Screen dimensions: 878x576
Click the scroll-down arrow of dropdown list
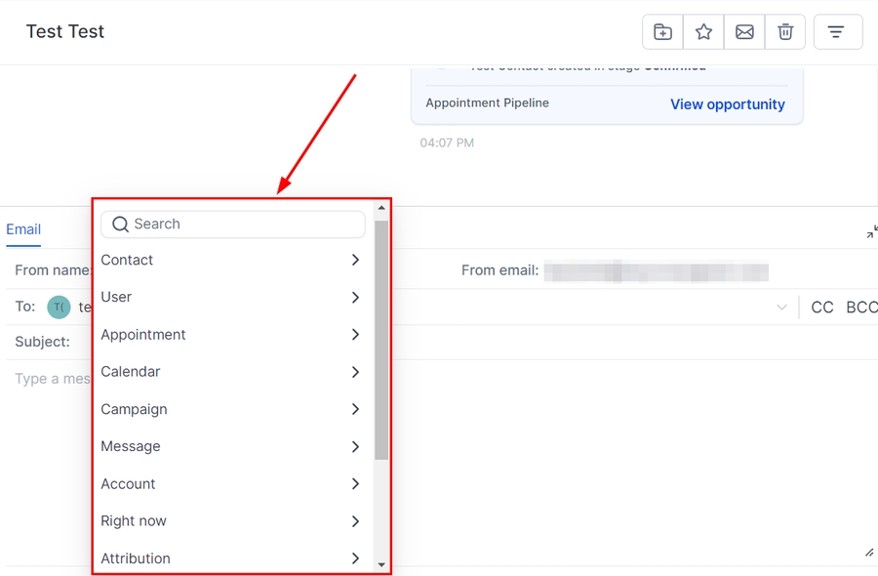point(381,564)
